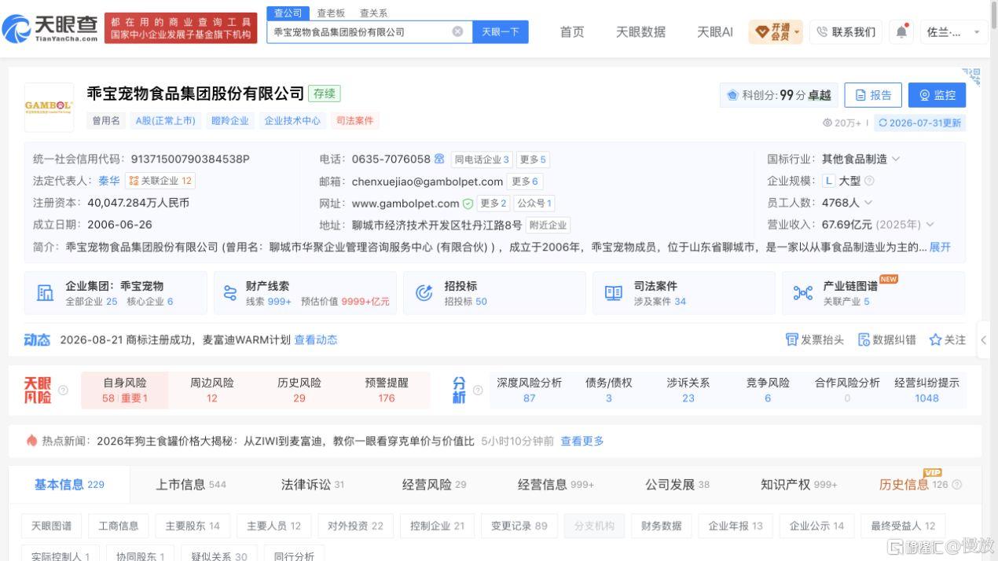998x561 pixels.
Task: Switch search mode to 查关系
Action: [x=373, y=13]
